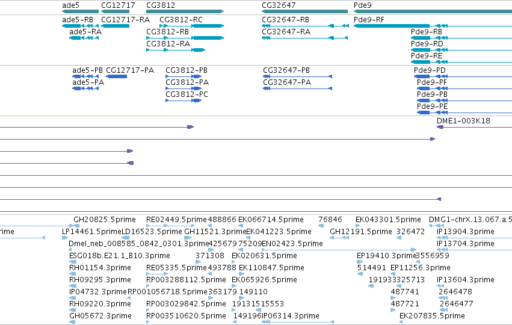The height and width of the screenshot is (325, 512).
Task: Select transcript CG3812-RA
Action: [168, 44]
